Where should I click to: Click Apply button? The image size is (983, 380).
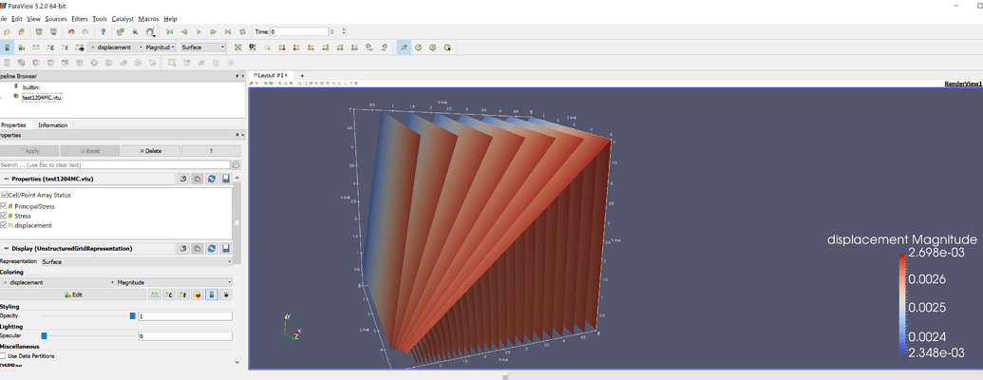pyautogui.click(x=29, y=151)
